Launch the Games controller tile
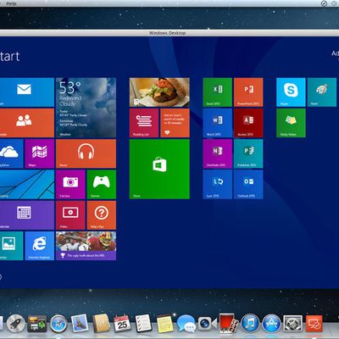The height and width of the screenshot is (339, 339). click(102, 185)
